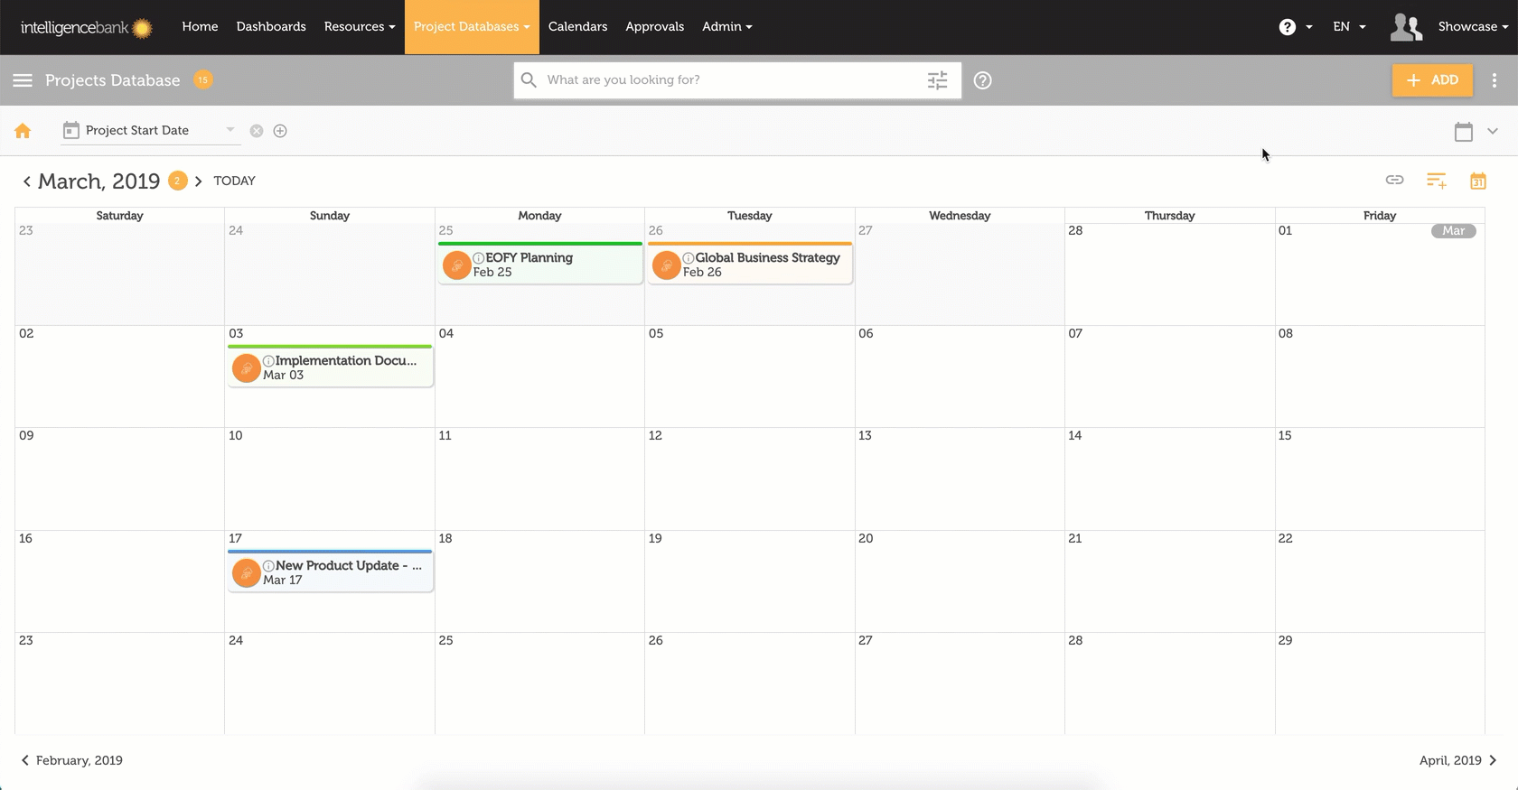Open the Global Business Strategy event
The image size is (1518, 790).
750,264
